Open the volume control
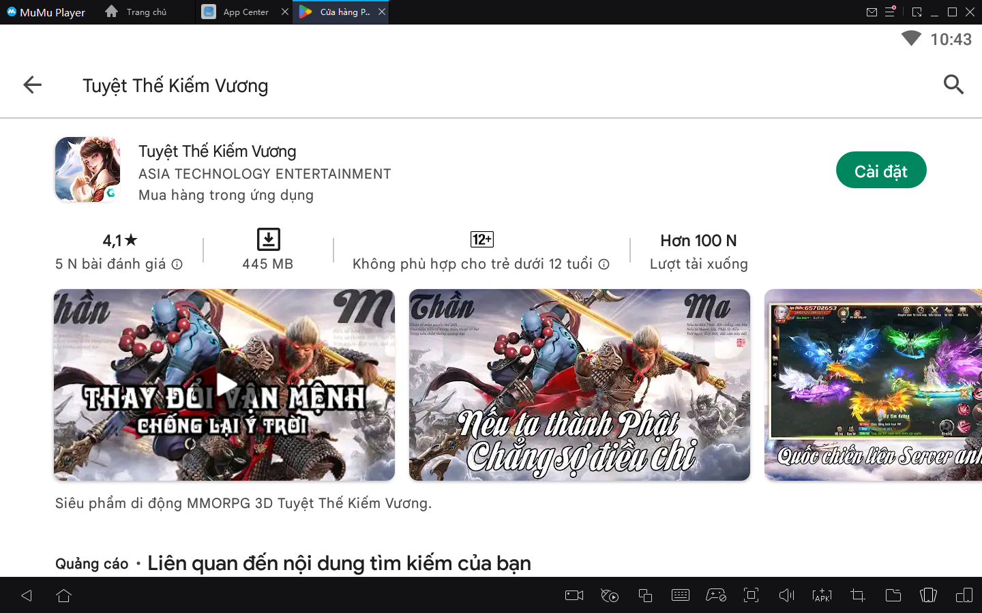 786,595
